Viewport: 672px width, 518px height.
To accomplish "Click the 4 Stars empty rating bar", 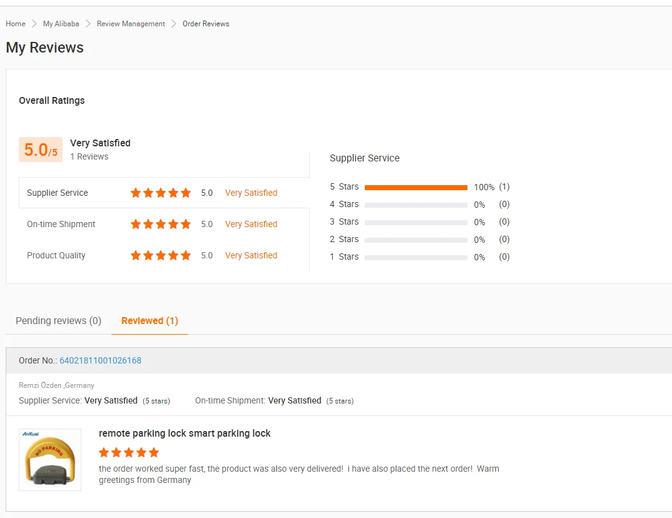I will point(415,205).
